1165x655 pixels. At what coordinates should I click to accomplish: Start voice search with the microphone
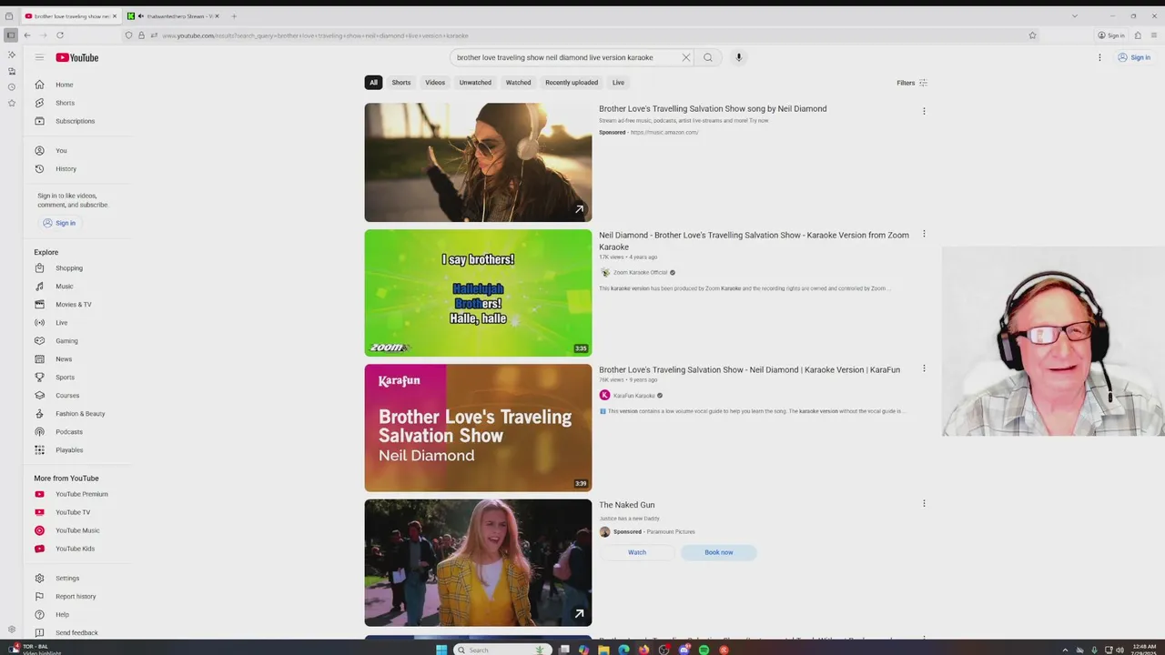(x=738, y=57)
